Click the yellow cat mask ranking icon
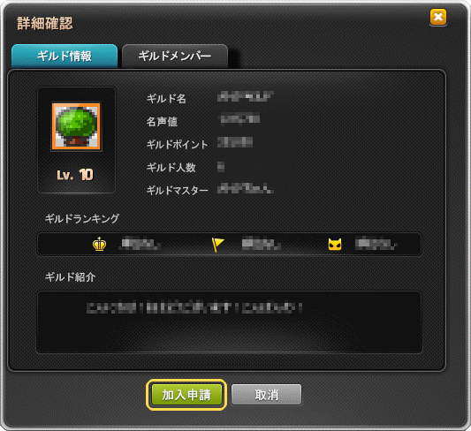 (335, 245)
